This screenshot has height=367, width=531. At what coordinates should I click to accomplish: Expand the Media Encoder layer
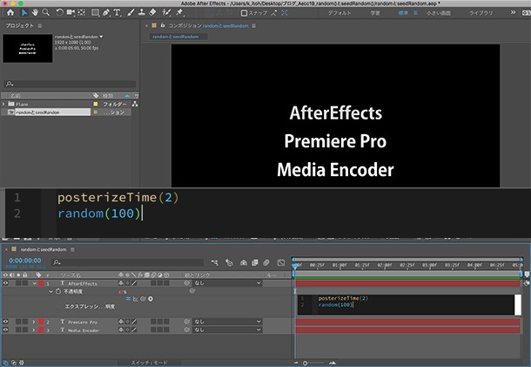pyautogui.click(x=34, y=330)
